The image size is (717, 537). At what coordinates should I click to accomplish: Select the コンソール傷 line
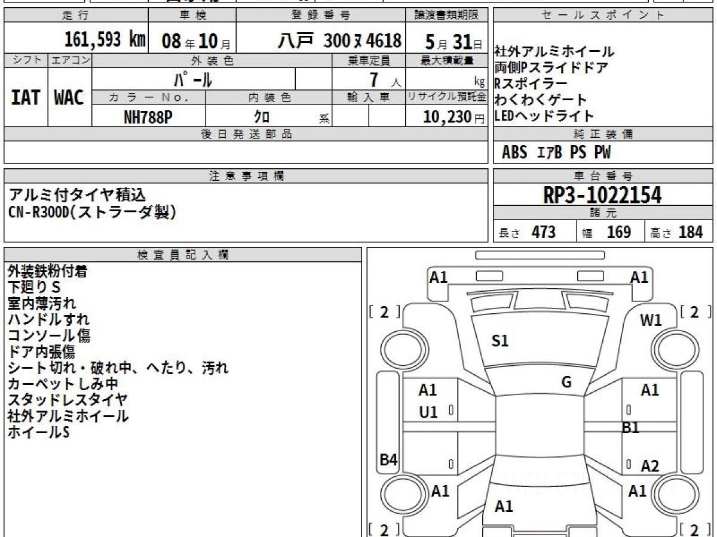(x=49, y=336)
